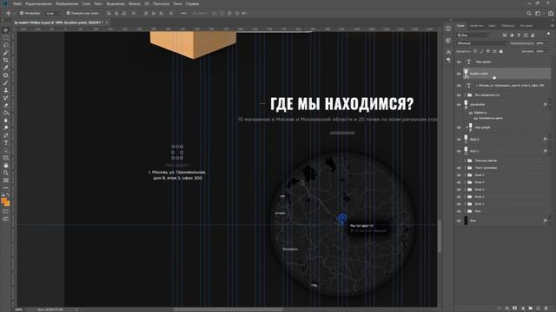This screenshot has height=312, width=556.
Task: Select the Gradient tool
Action: click(x=6, y=113)
